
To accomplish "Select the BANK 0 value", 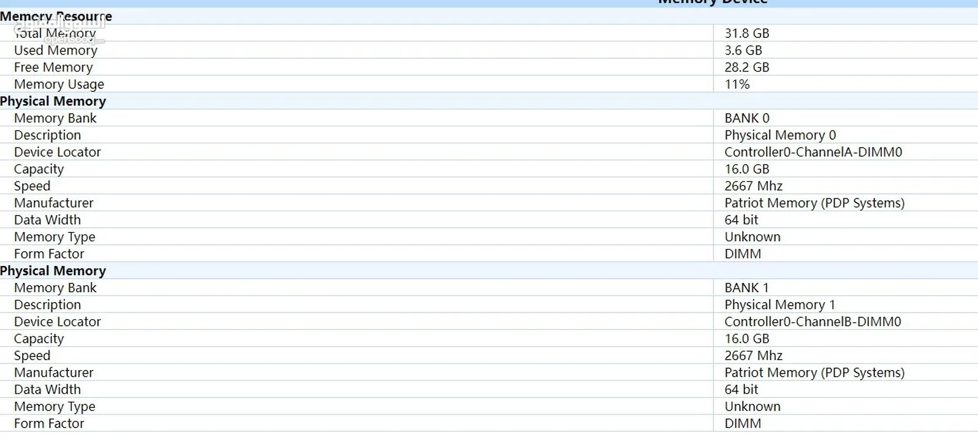I will point(746,118).
